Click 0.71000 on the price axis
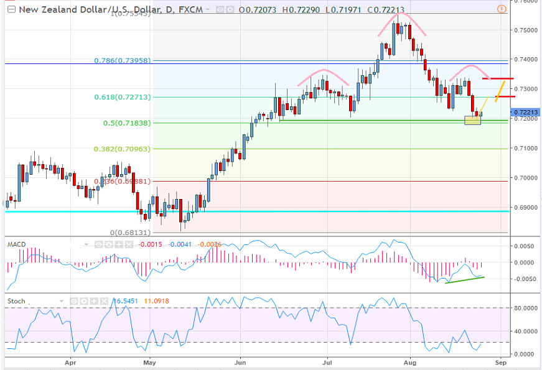Image resolution: width=542 pixels, height=370 pixels. point(526,148)
